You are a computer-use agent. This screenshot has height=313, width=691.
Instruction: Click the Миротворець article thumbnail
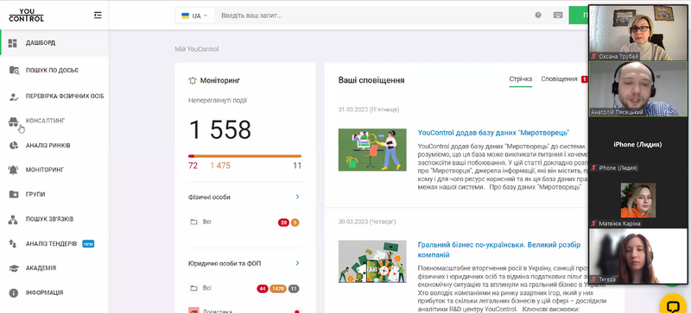372,150
